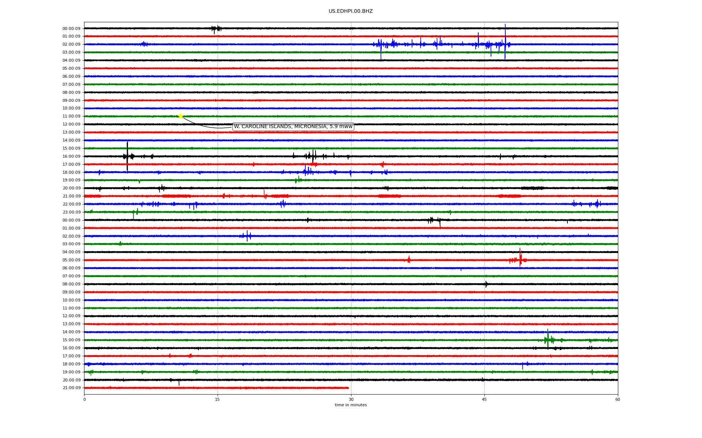Click the W. Caroline Islands annotation label
Image resolution: width=702 pixels, height=438 pixels.
click(x=293, y=127)
